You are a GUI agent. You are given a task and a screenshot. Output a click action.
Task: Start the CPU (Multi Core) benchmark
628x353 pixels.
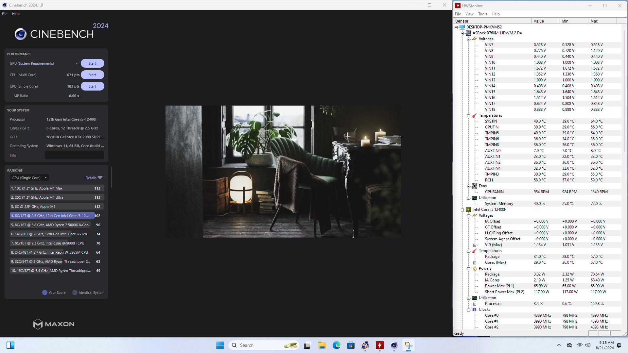pos(92,75)
